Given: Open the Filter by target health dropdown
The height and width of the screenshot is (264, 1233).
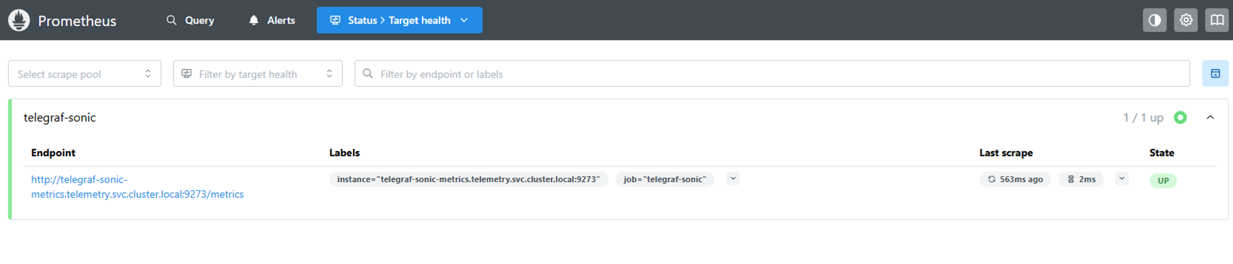Looking at the screenshot, I should pos(258,73).
